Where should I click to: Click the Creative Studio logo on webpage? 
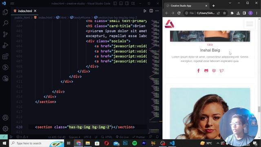tap(170, 24)
